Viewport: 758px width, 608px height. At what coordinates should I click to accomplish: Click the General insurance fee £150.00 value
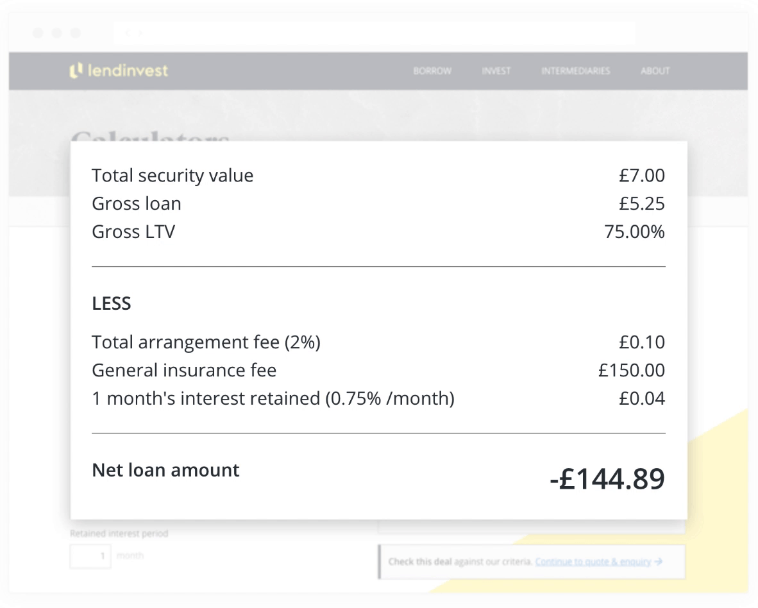click(631, 370)
